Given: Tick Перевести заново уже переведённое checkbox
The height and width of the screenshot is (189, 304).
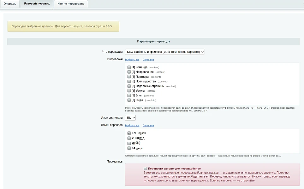Looking at the screenshot, I should click(x=145, y=169).
